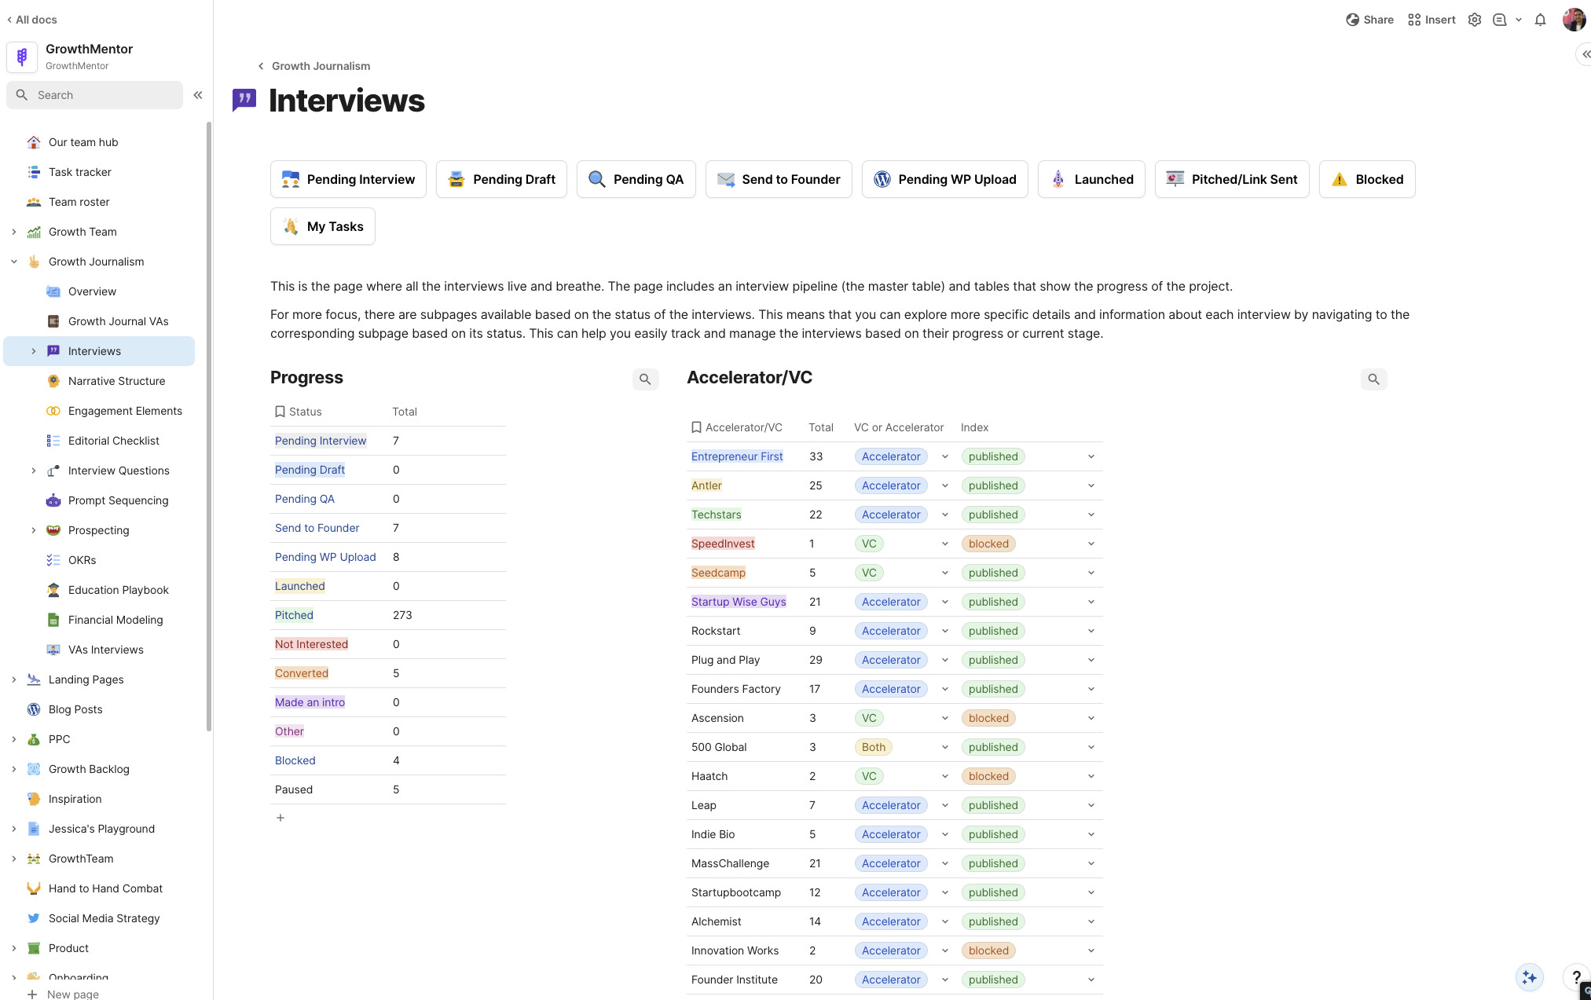The height and width of the screenshot is (1000, 1591).
Task: Click the Interviews page quote icon
Action: coord(244,101)
